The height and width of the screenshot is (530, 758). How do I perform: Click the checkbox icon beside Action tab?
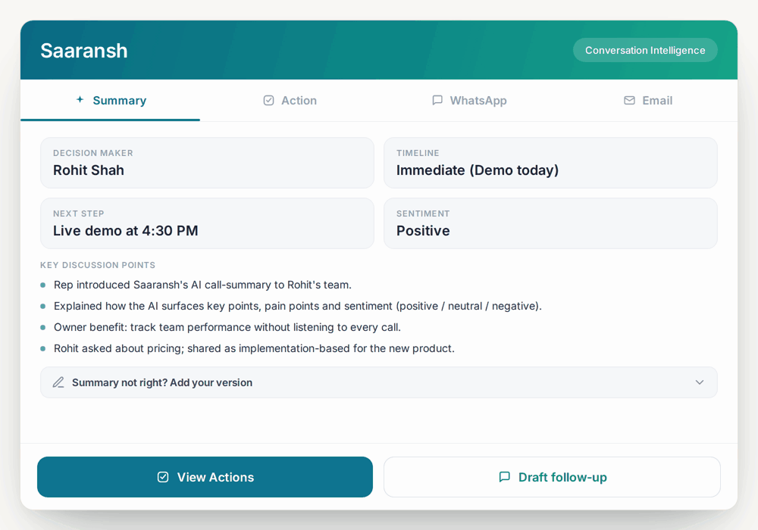(x=269, y=101)
